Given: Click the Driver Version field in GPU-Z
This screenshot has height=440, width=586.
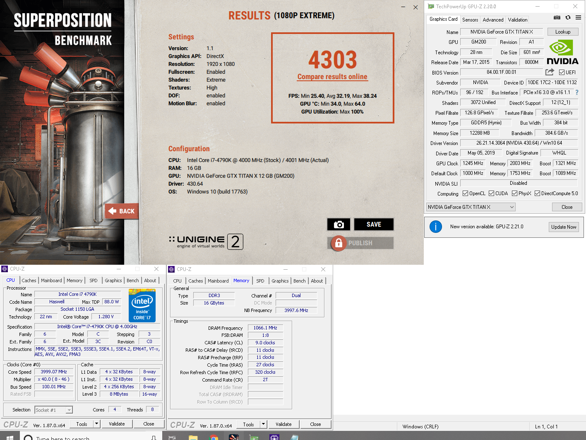Looking at the screenshot, I should [x=519, y=143].
